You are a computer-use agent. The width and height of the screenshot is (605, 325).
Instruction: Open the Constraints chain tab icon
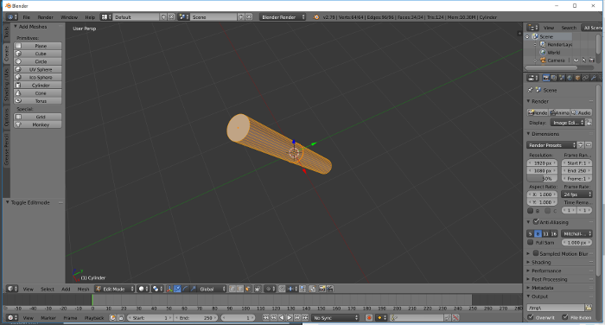click(x=585, y=78)
